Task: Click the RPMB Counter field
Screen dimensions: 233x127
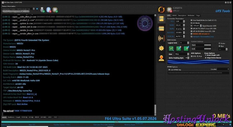Action: 223,69
